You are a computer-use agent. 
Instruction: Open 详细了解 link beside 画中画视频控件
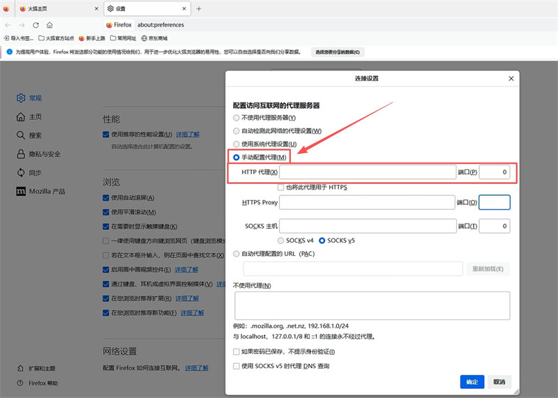pyautogui.click(x=186, y=270)
